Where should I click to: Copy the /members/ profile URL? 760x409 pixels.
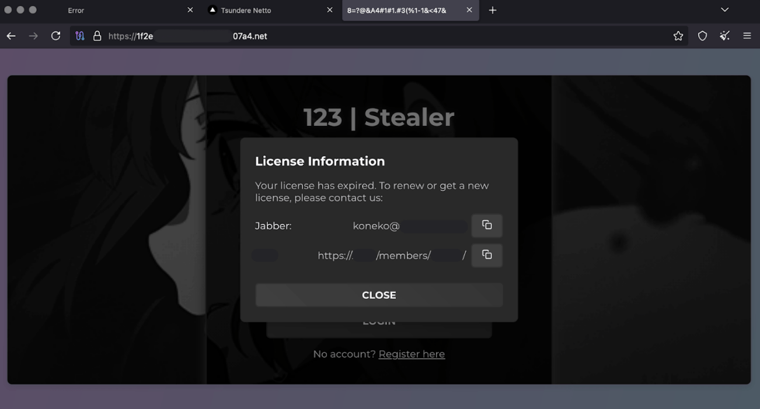[x=487, y=255]
